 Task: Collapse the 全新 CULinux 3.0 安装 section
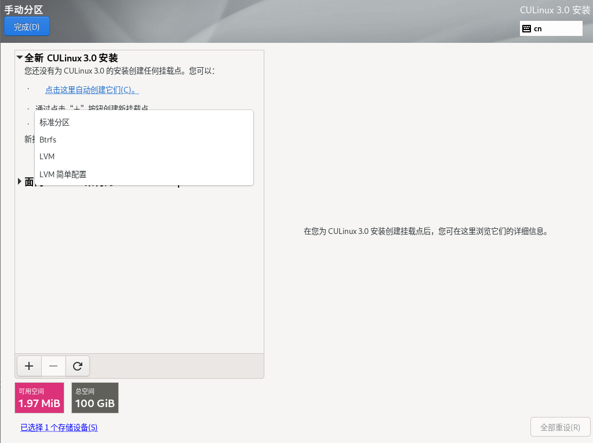click(20, 57)
